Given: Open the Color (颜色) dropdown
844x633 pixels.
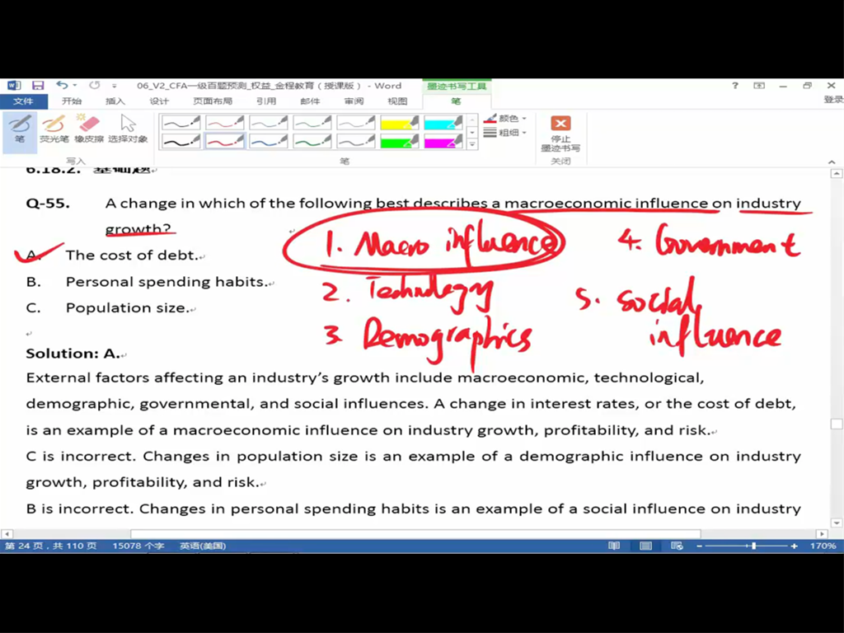Looking at the screenshot, I should (x=505, y=119).
